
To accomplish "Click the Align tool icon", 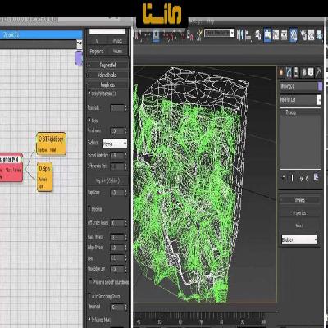I will tap(248, 35).
